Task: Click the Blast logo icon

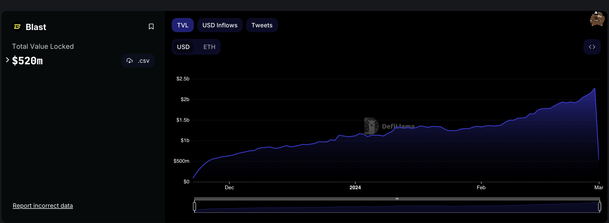Action: point(17,27)
